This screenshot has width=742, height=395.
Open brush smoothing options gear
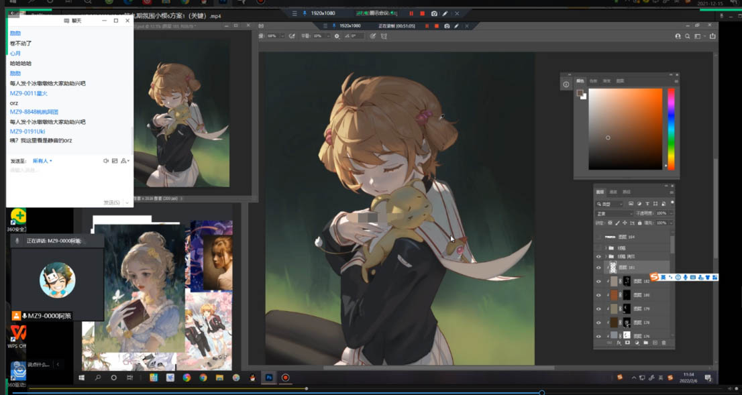[x=337, y=36]
